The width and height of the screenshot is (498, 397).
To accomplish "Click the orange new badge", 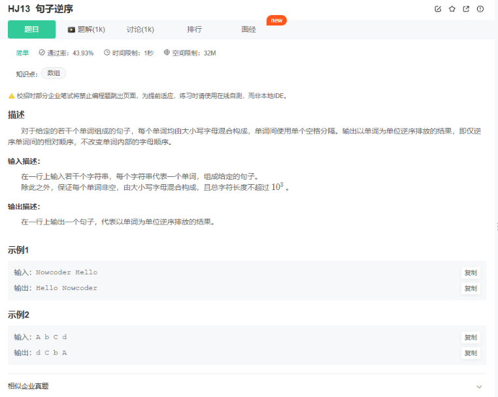I will [x=276, y=20].
